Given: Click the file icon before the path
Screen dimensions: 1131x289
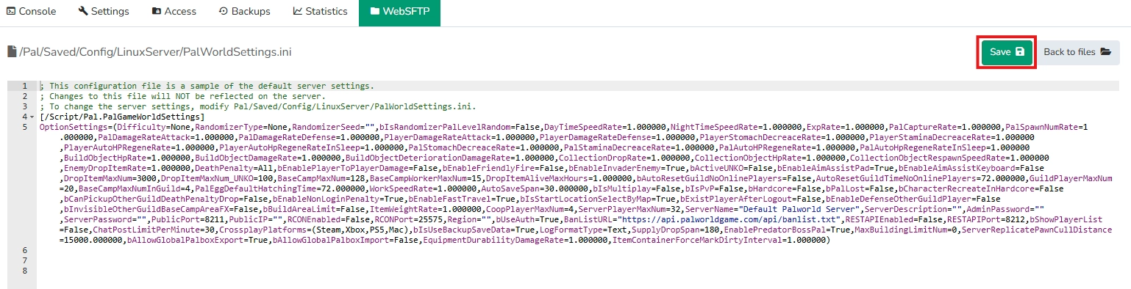Looking at the screenshot, I should point(12,52).
